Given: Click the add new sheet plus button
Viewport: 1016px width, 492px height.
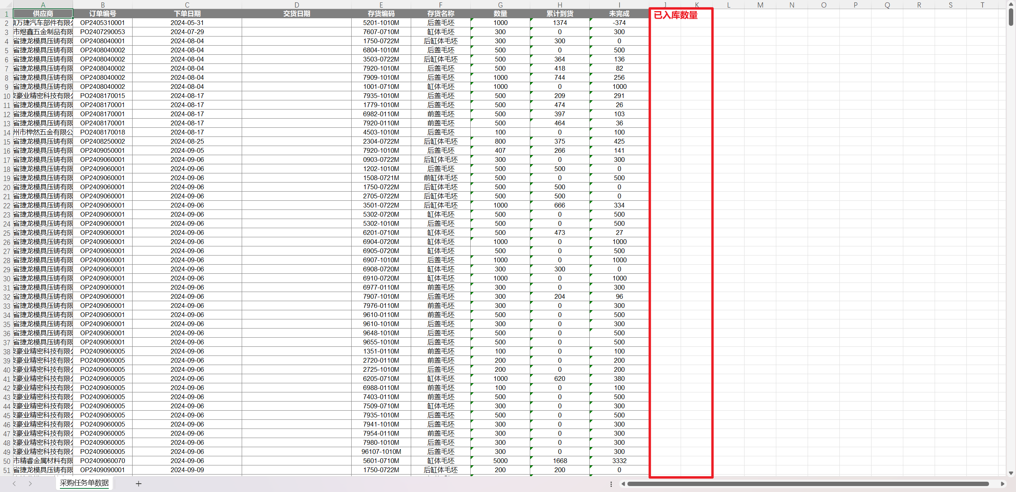Looking at the screenshot, I should (x=139, y=483).
